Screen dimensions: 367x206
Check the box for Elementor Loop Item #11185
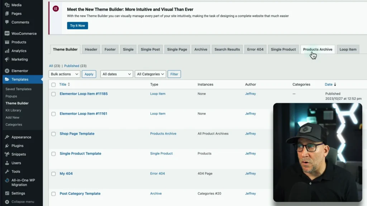[53, 94]
